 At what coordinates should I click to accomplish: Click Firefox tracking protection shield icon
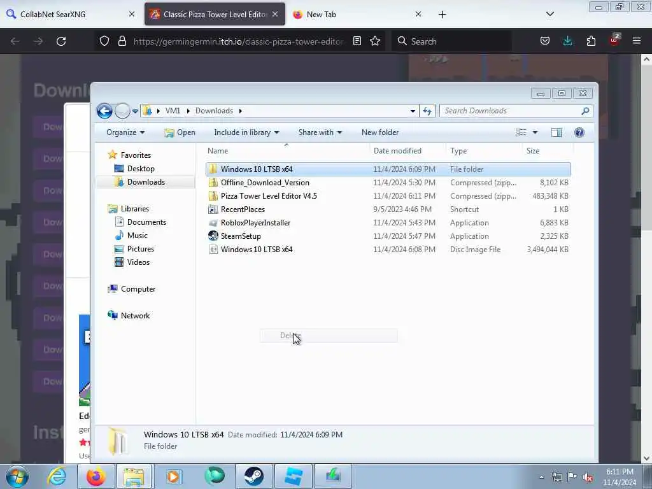[104, 41]
